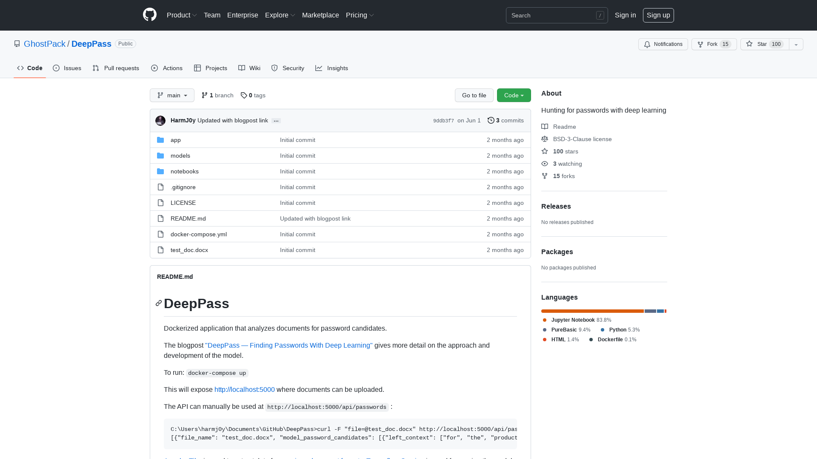Click the anchor link icon beside DeepPass heading
Image resolution: width=817 pixels, height=459 pixels.
click(x=159, y=303)
